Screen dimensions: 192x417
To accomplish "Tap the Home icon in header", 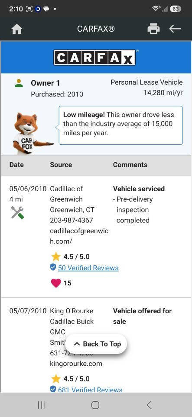I will coord(17,29).
